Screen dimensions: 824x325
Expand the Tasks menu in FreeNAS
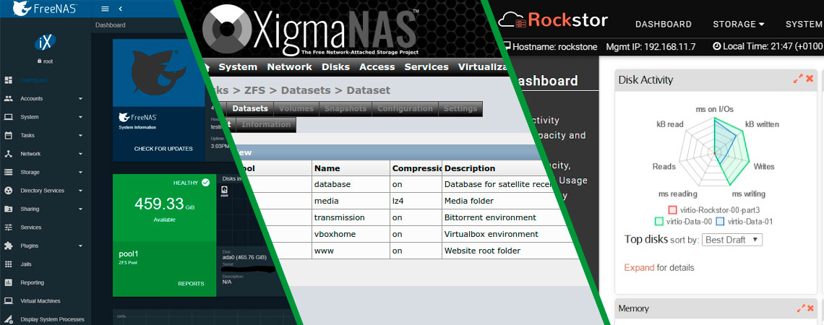click(80, 136)
